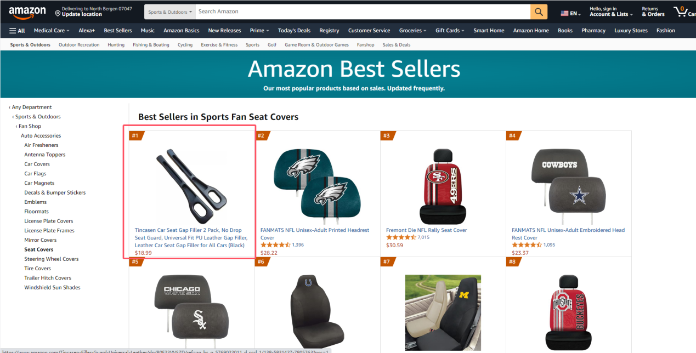Open the Cowboys headrest cover thumbnail

pos(568,181)
